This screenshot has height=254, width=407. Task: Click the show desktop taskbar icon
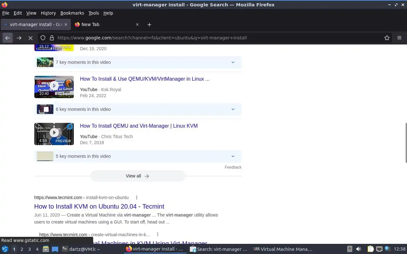(x=55, y=249)
